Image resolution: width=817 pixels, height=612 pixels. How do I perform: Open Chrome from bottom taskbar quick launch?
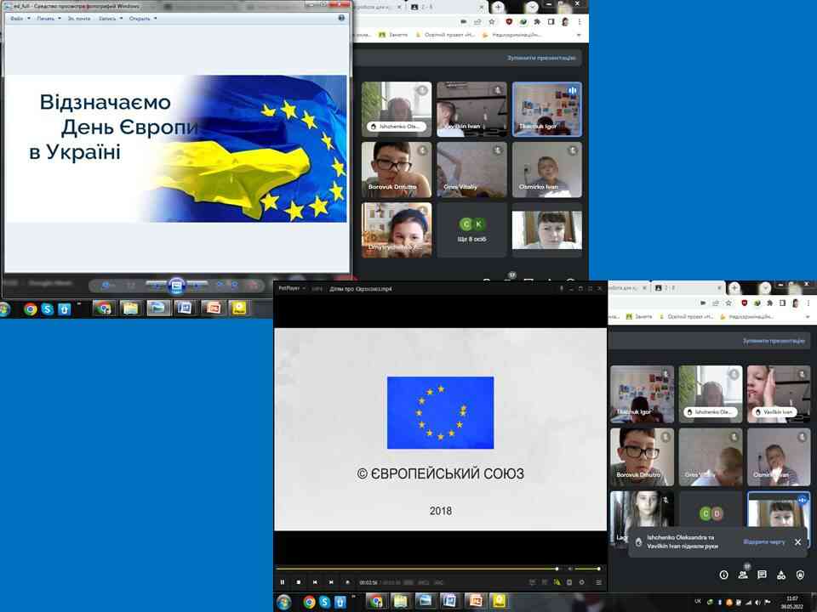pos(310,602)
